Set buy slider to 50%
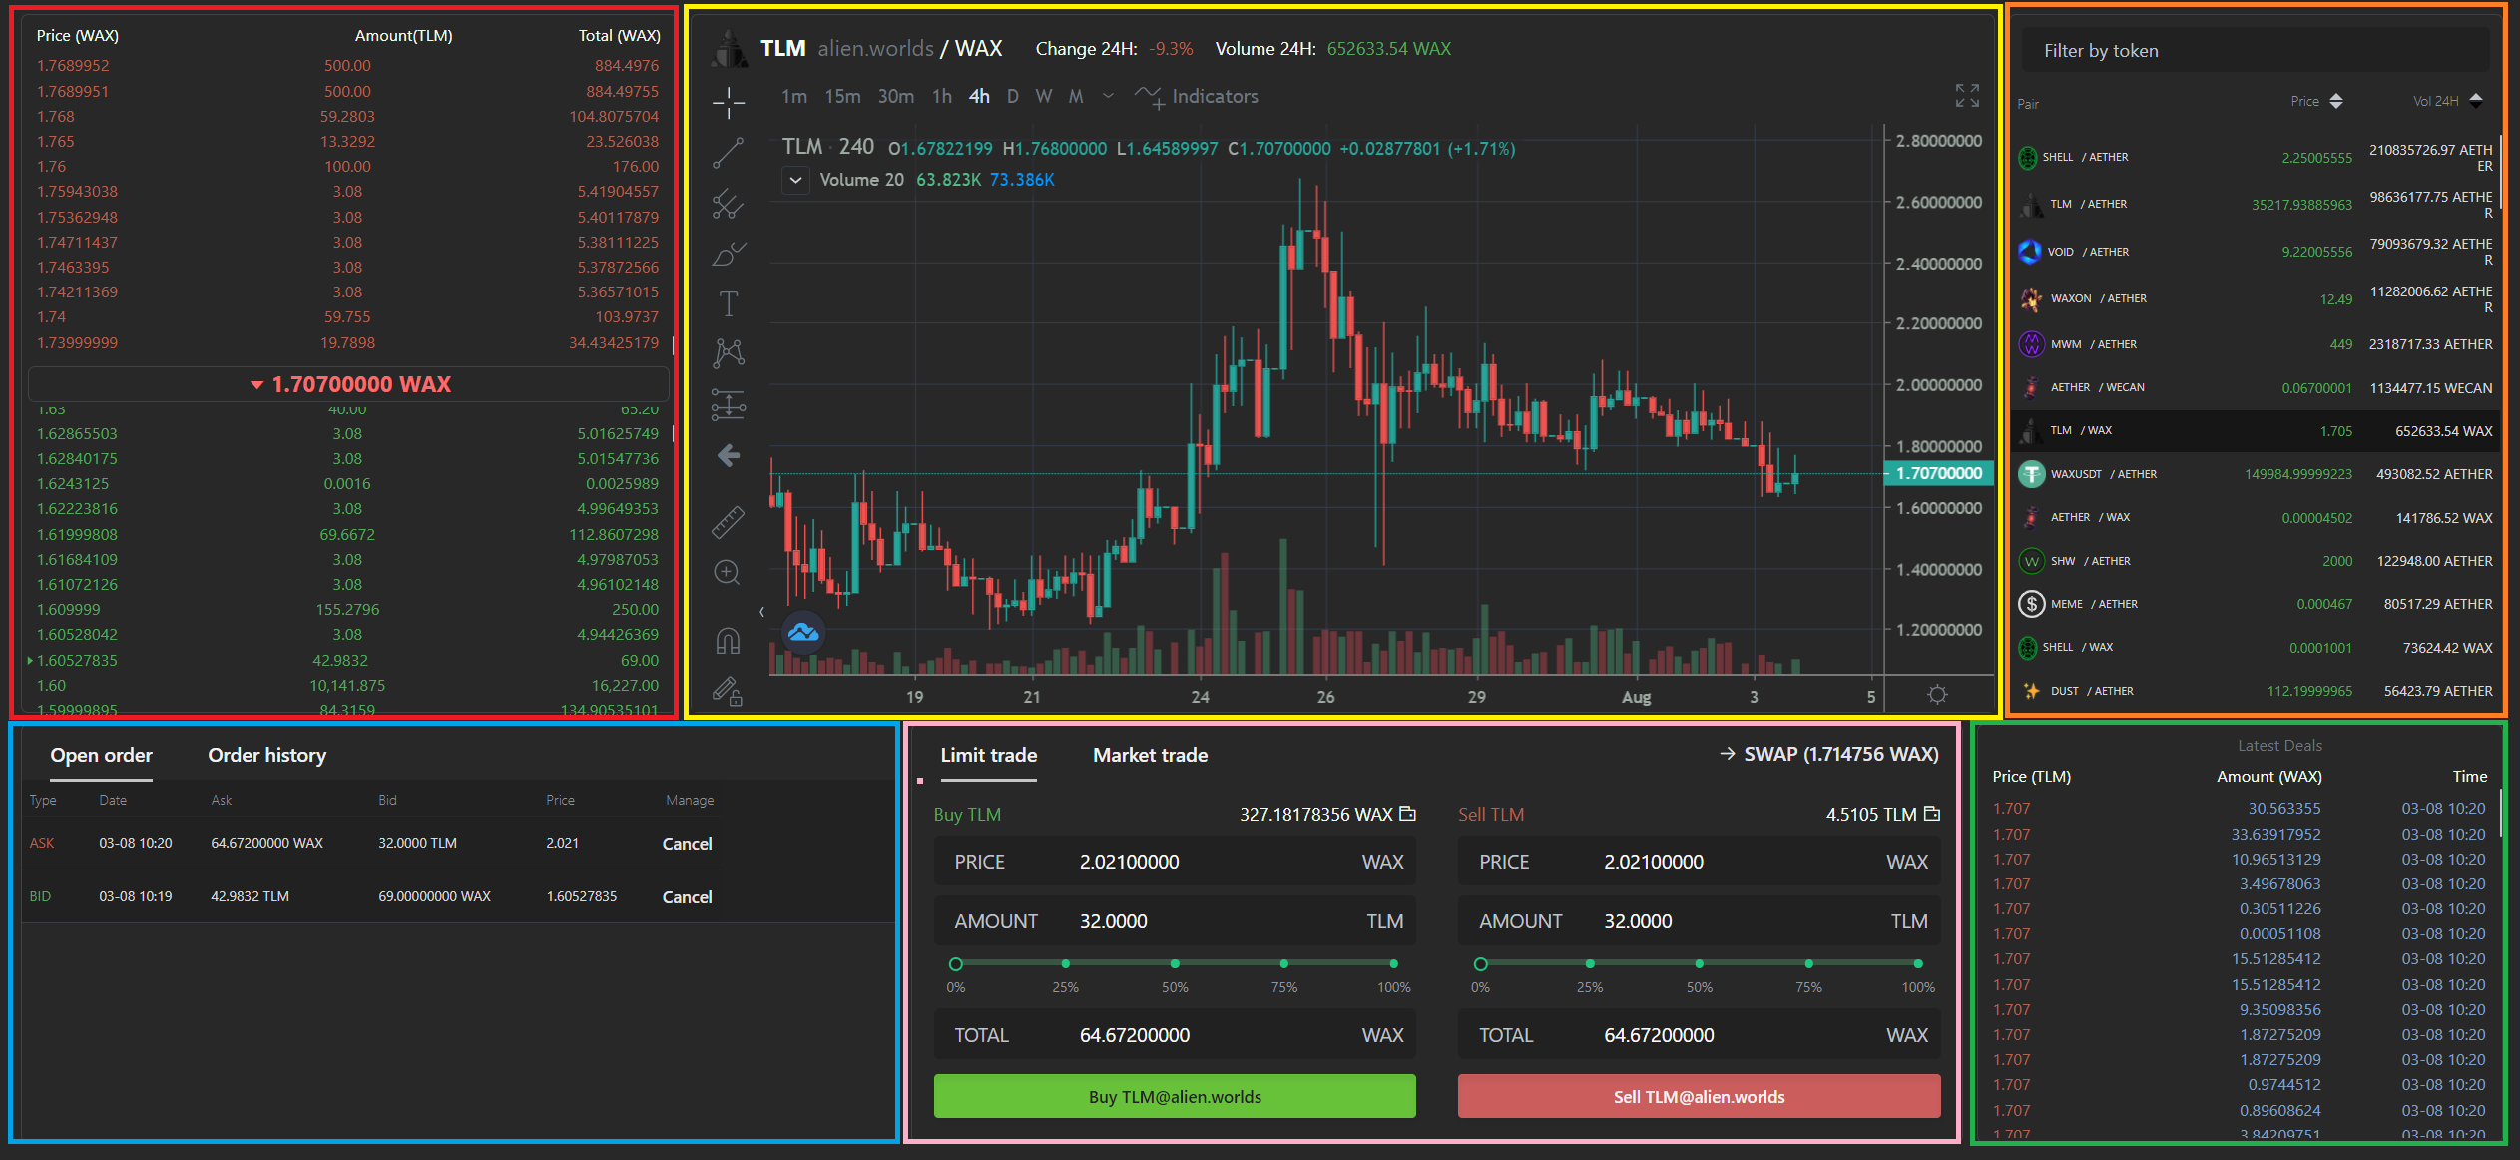This screenshot has width=2520, height=1160. click(1175, 963)
